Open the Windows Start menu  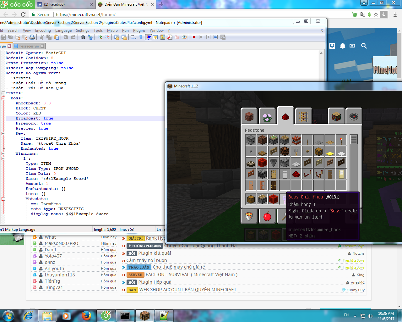8,315
